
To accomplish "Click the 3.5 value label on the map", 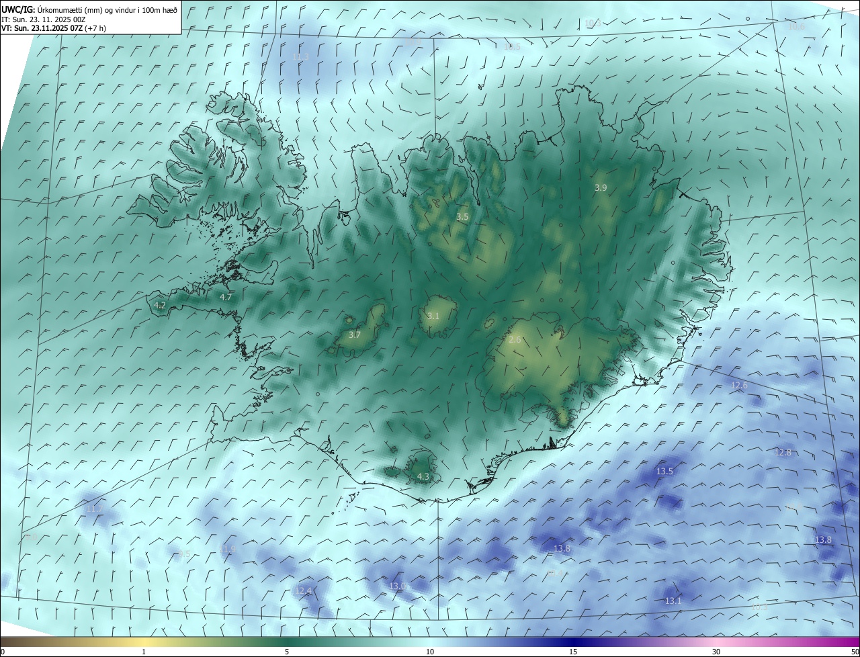I will point(462,217).
